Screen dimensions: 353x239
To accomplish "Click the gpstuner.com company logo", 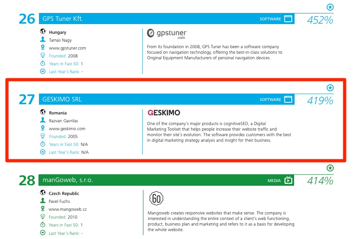I will (x=167, y=33).
